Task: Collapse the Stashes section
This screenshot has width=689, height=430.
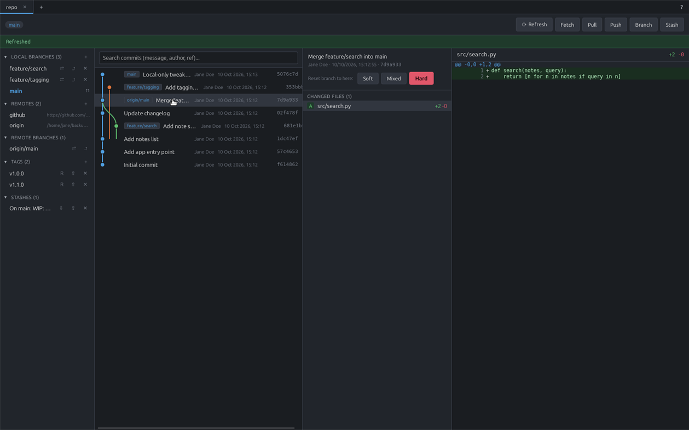Action: tap(5, 197)
